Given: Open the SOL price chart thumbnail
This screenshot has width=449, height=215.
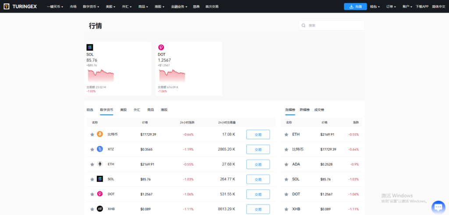Looking at the screenshot, I should (101, 75).
